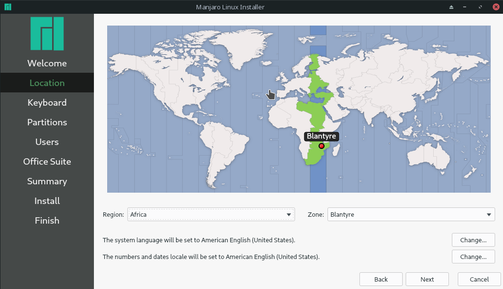Select the Office Suite step in the sidebar
Viewport: 503px width, 289px height.
pos(47,161)
